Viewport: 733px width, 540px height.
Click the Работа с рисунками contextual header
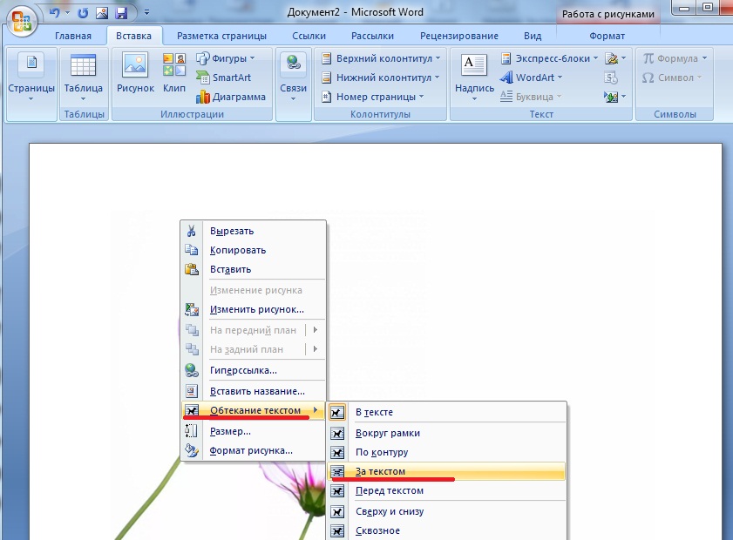(x=607, y=14)
